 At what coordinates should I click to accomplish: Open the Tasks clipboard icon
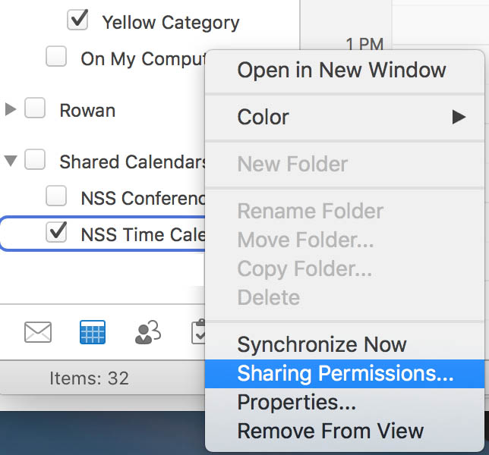[198, 332]
